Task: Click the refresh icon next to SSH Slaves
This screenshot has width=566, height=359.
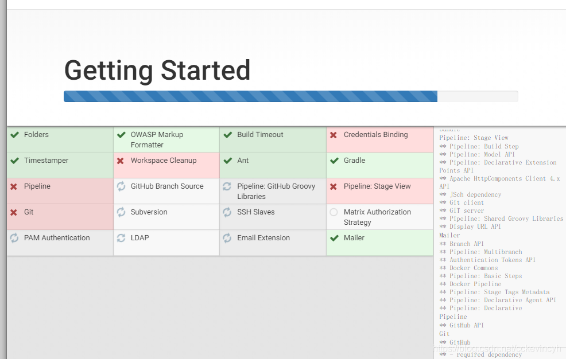Action: point(227,212)
